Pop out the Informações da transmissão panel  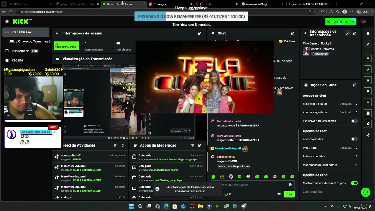click(x=355, y=33)
